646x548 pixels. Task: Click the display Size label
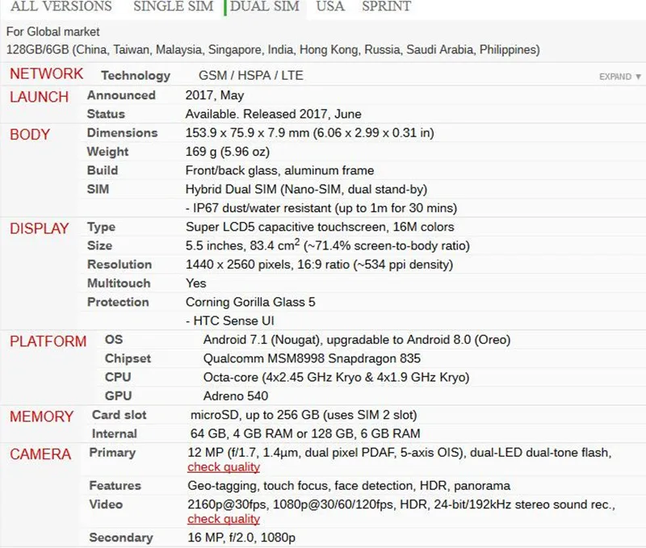99,246
